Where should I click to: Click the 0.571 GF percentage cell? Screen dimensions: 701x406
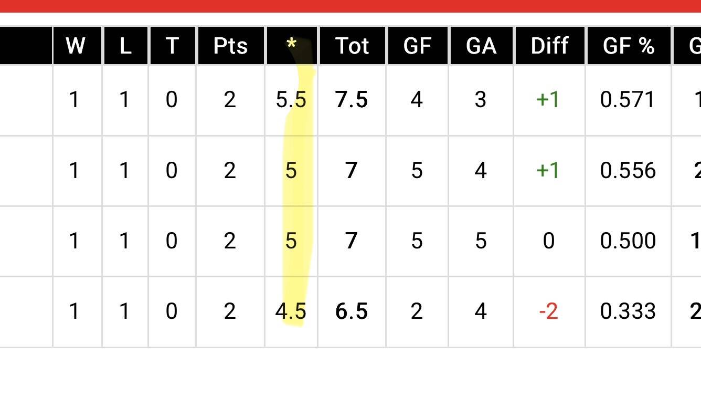pyautogui.click(x=628, y=100)
